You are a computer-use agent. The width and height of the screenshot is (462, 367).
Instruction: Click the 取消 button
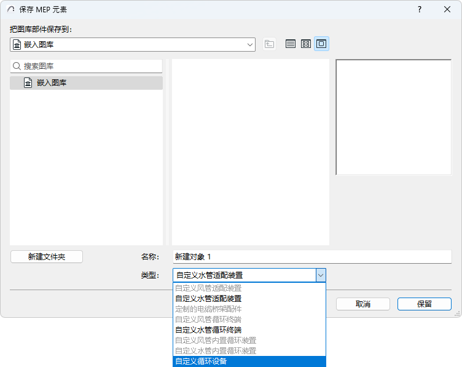(363, 304)
